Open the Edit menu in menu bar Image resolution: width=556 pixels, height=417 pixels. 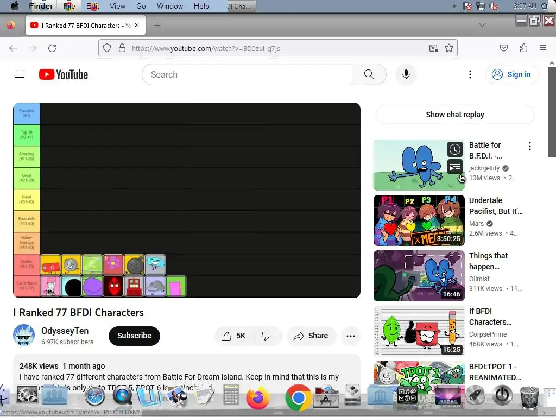(x=92, y=6)
